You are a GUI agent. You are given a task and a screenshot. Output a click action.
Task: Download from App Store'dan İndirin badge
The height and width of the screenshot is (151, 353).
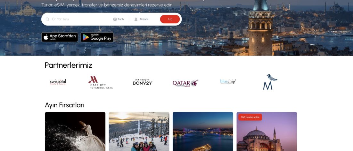[x=60, y=37]
